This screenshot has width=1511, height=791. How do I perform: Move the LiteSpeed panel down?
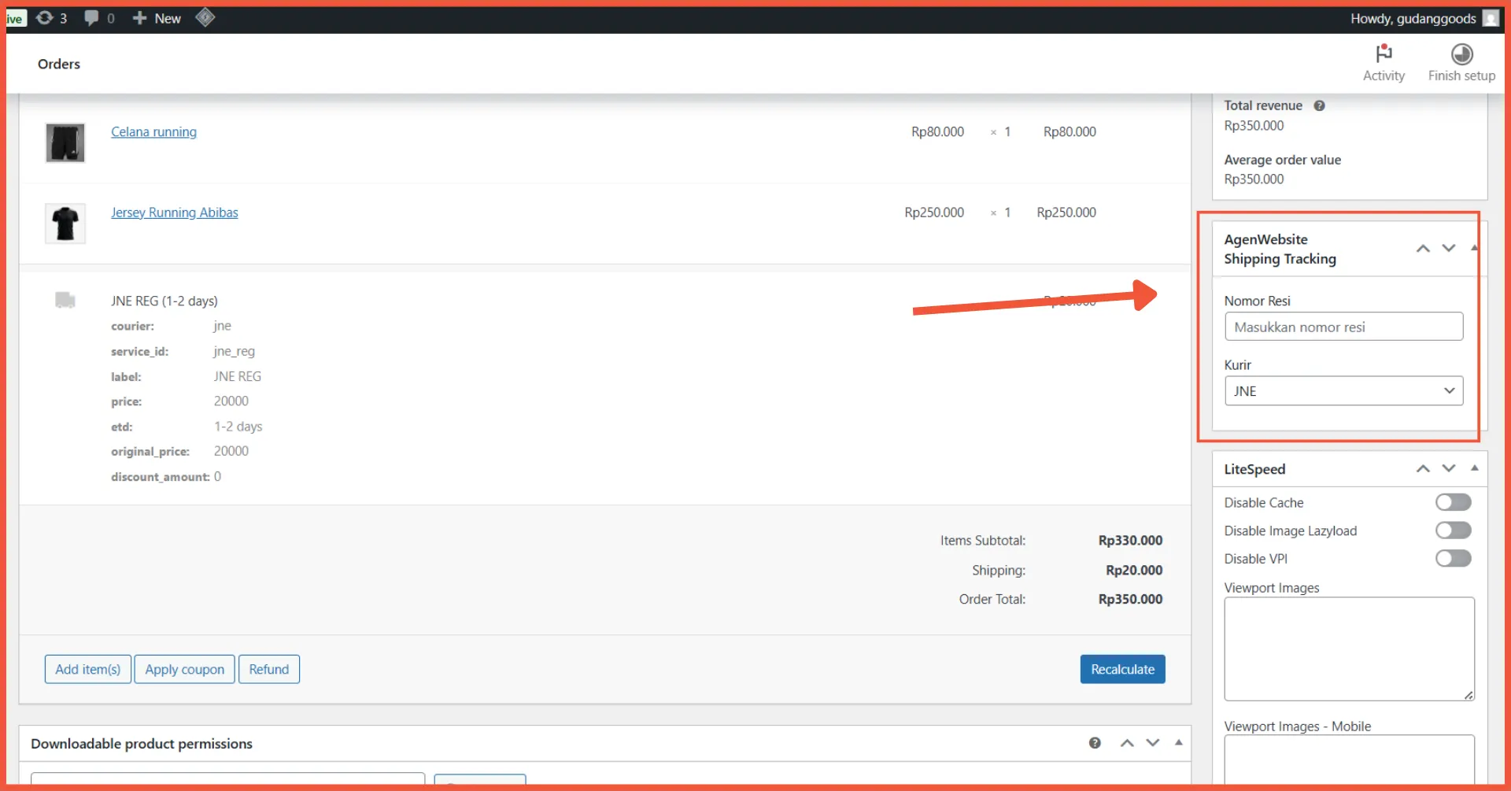pyautogui.click(x=1449, y=468)
